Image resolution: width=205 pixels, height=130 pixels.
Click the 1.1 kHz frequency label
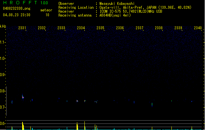[3, 42]
